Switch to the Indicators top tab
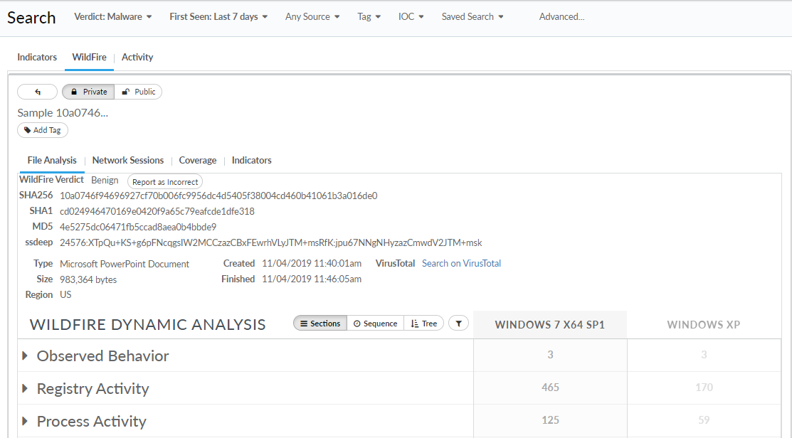The width and height of the screenshot is (792, 438). tap(37, 57)
